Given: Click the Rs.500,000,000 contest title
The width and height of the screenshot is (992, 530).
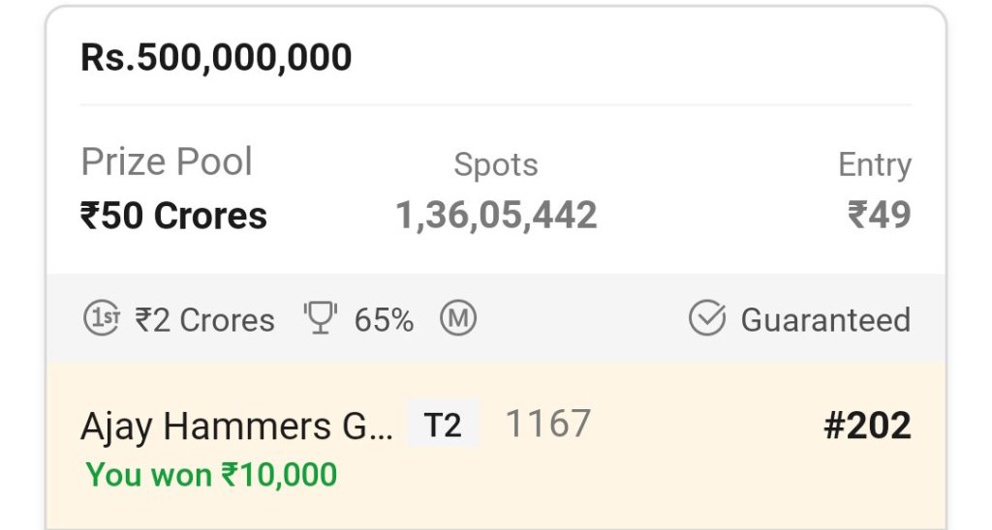Looking at the screenshot, I should pyautogui.click(x=216, y=58).
